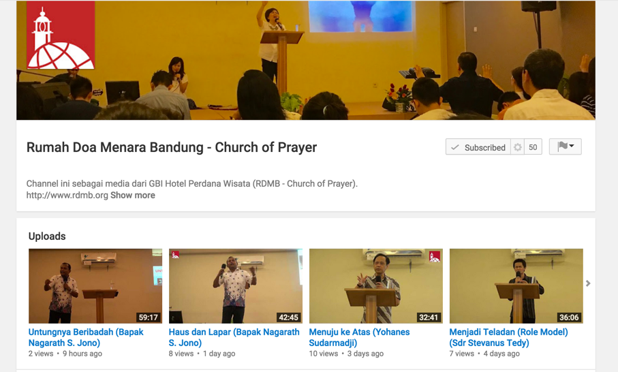The height and width of the screenshot is (372, 618).
Task: Open subscription notification settings gear
Action: point(517,147)
